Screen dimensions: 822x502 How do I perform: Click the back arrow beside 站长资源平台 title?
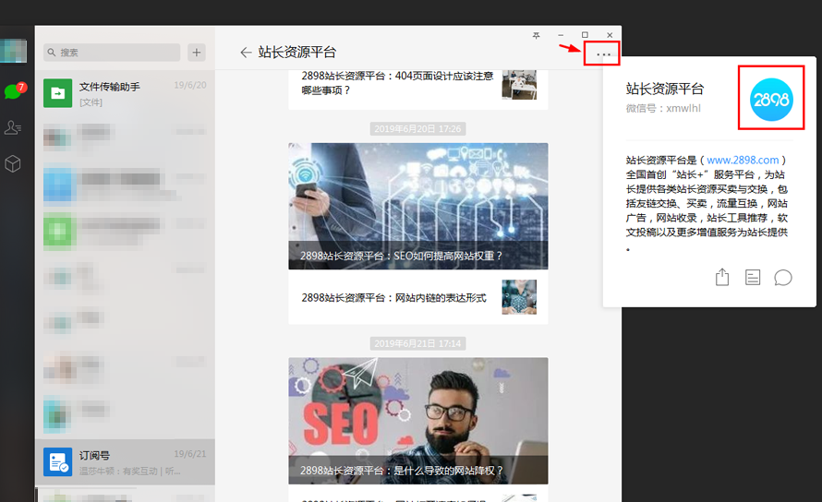pos(245,53)
